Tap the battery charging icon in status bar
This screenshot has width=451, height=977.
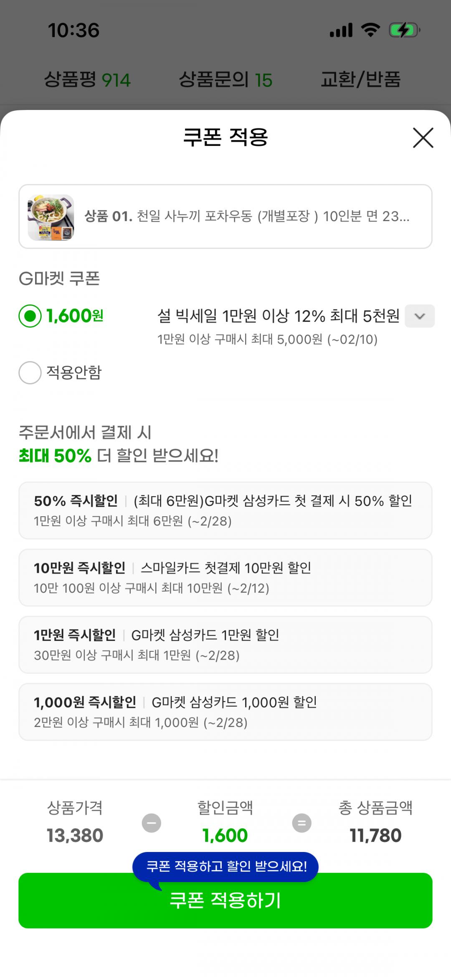coord(404,31)
